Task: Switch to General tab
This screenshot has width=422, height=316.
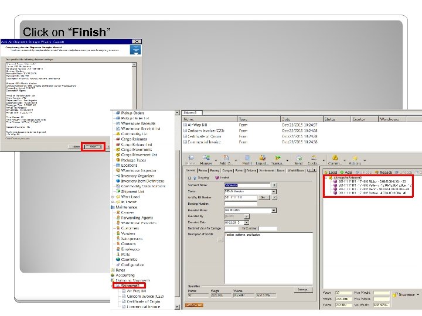Action: coord(191,170)
